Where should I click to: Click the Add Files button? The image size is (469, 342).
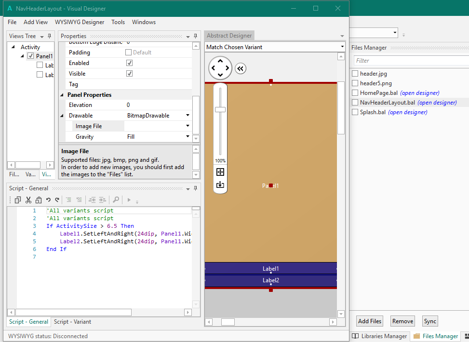[x=370, y=321]
